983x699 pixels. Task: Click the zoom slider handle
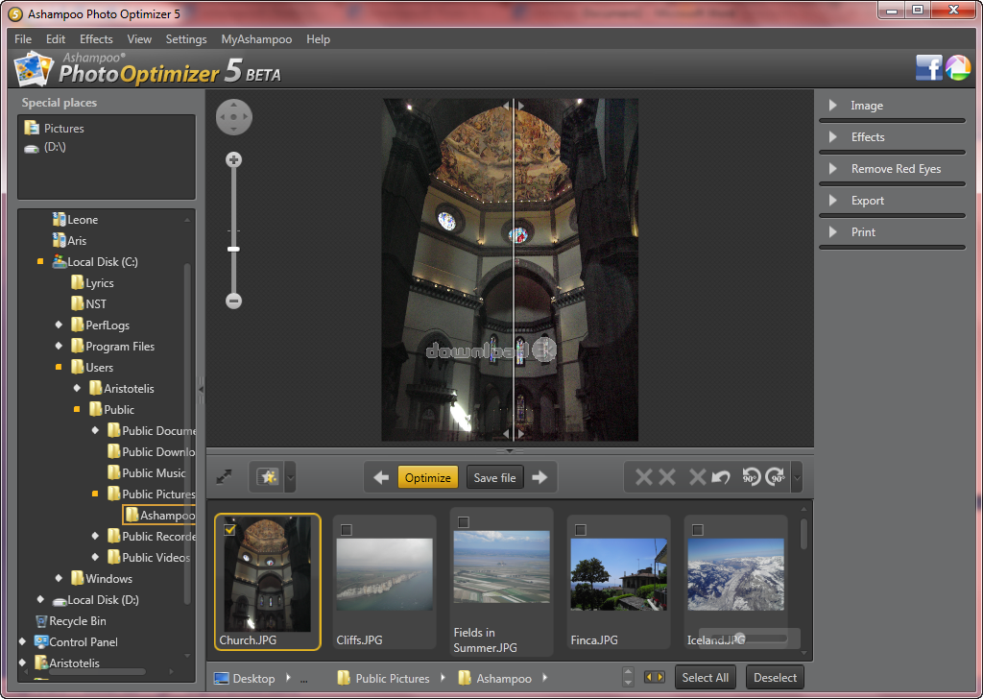click(x=234, y=249)
